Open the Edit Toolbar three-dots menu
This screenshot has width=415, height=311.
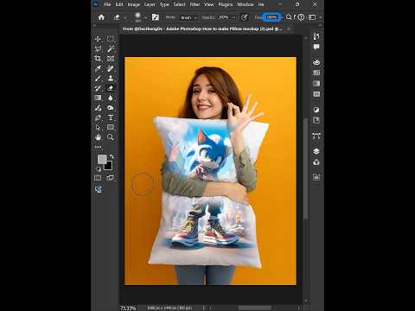[98, 147]
